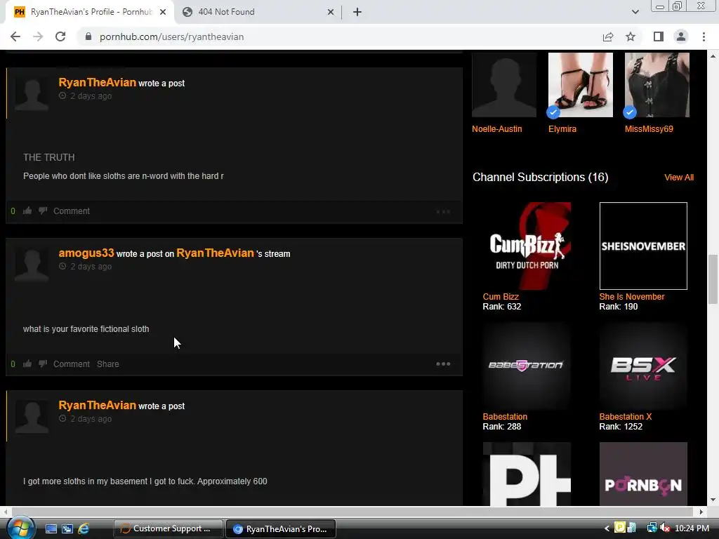Click the address bar URL field

(339, 36)
